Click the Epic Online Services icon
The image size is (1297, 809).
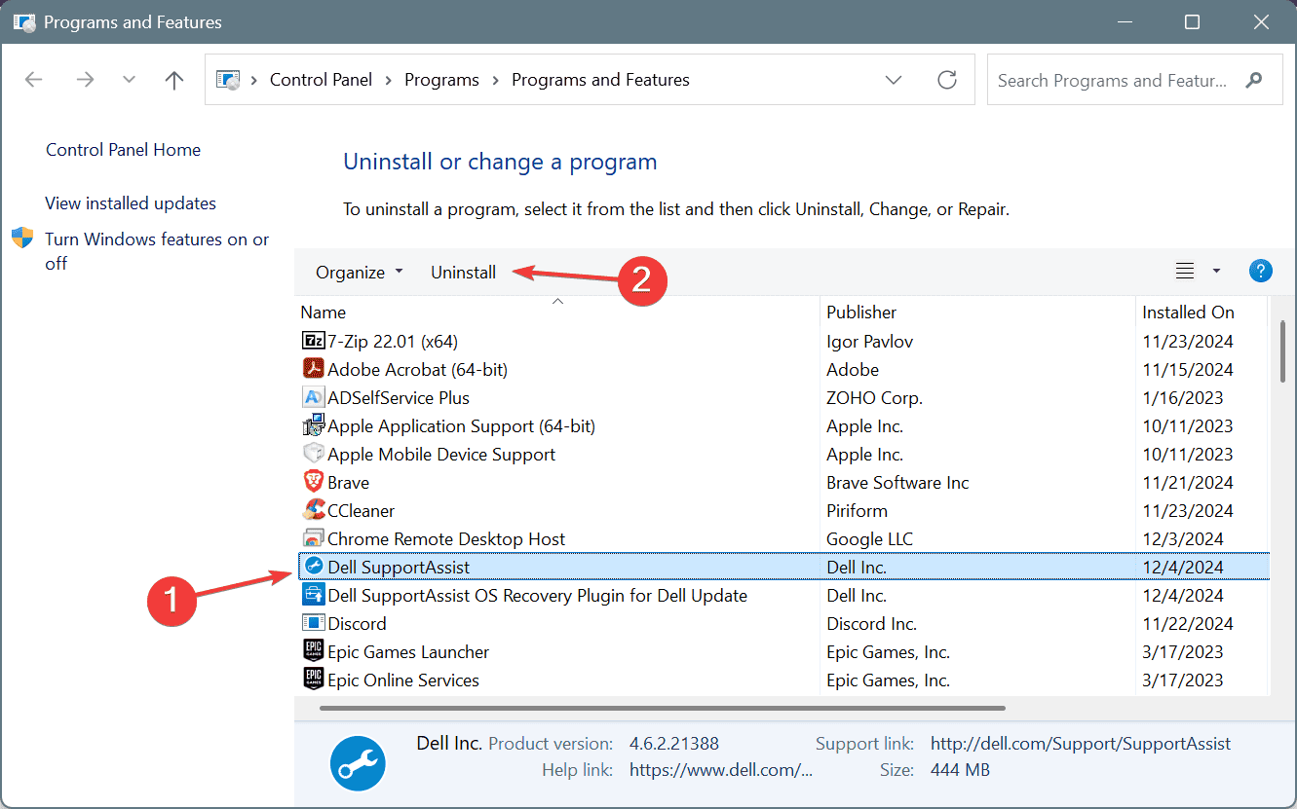[313, 680]
